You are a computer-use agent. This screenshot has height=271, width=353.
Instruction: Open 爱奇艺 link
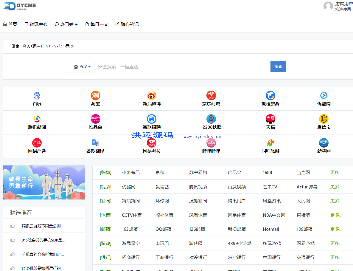(162, 187)
